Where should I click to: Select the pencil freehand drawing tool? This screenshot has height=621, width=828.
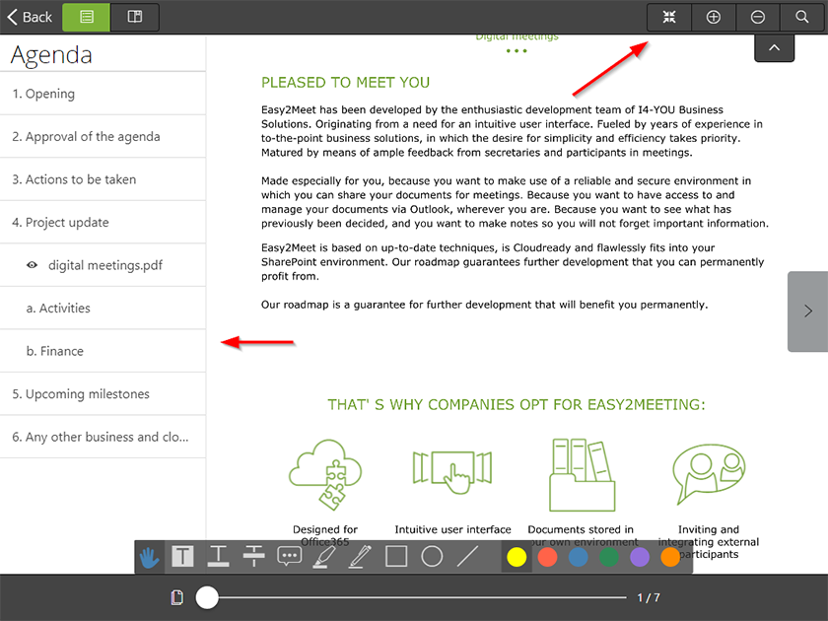tap(360, 557)
